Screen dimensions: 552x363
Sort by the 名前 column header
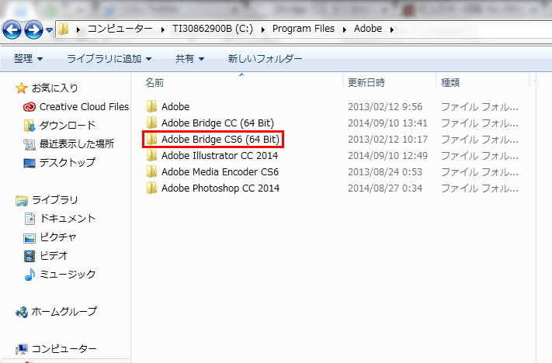(x=154, y=83)
